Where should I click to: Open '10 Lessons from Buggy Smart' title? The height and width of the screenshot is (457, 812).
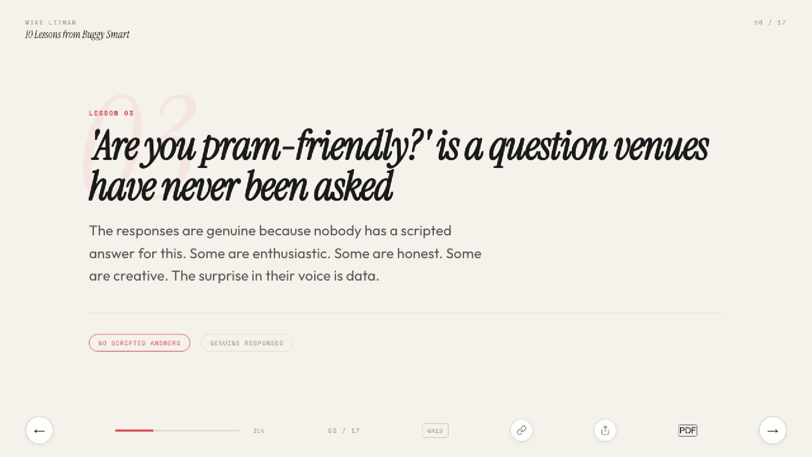coord(77,35)
